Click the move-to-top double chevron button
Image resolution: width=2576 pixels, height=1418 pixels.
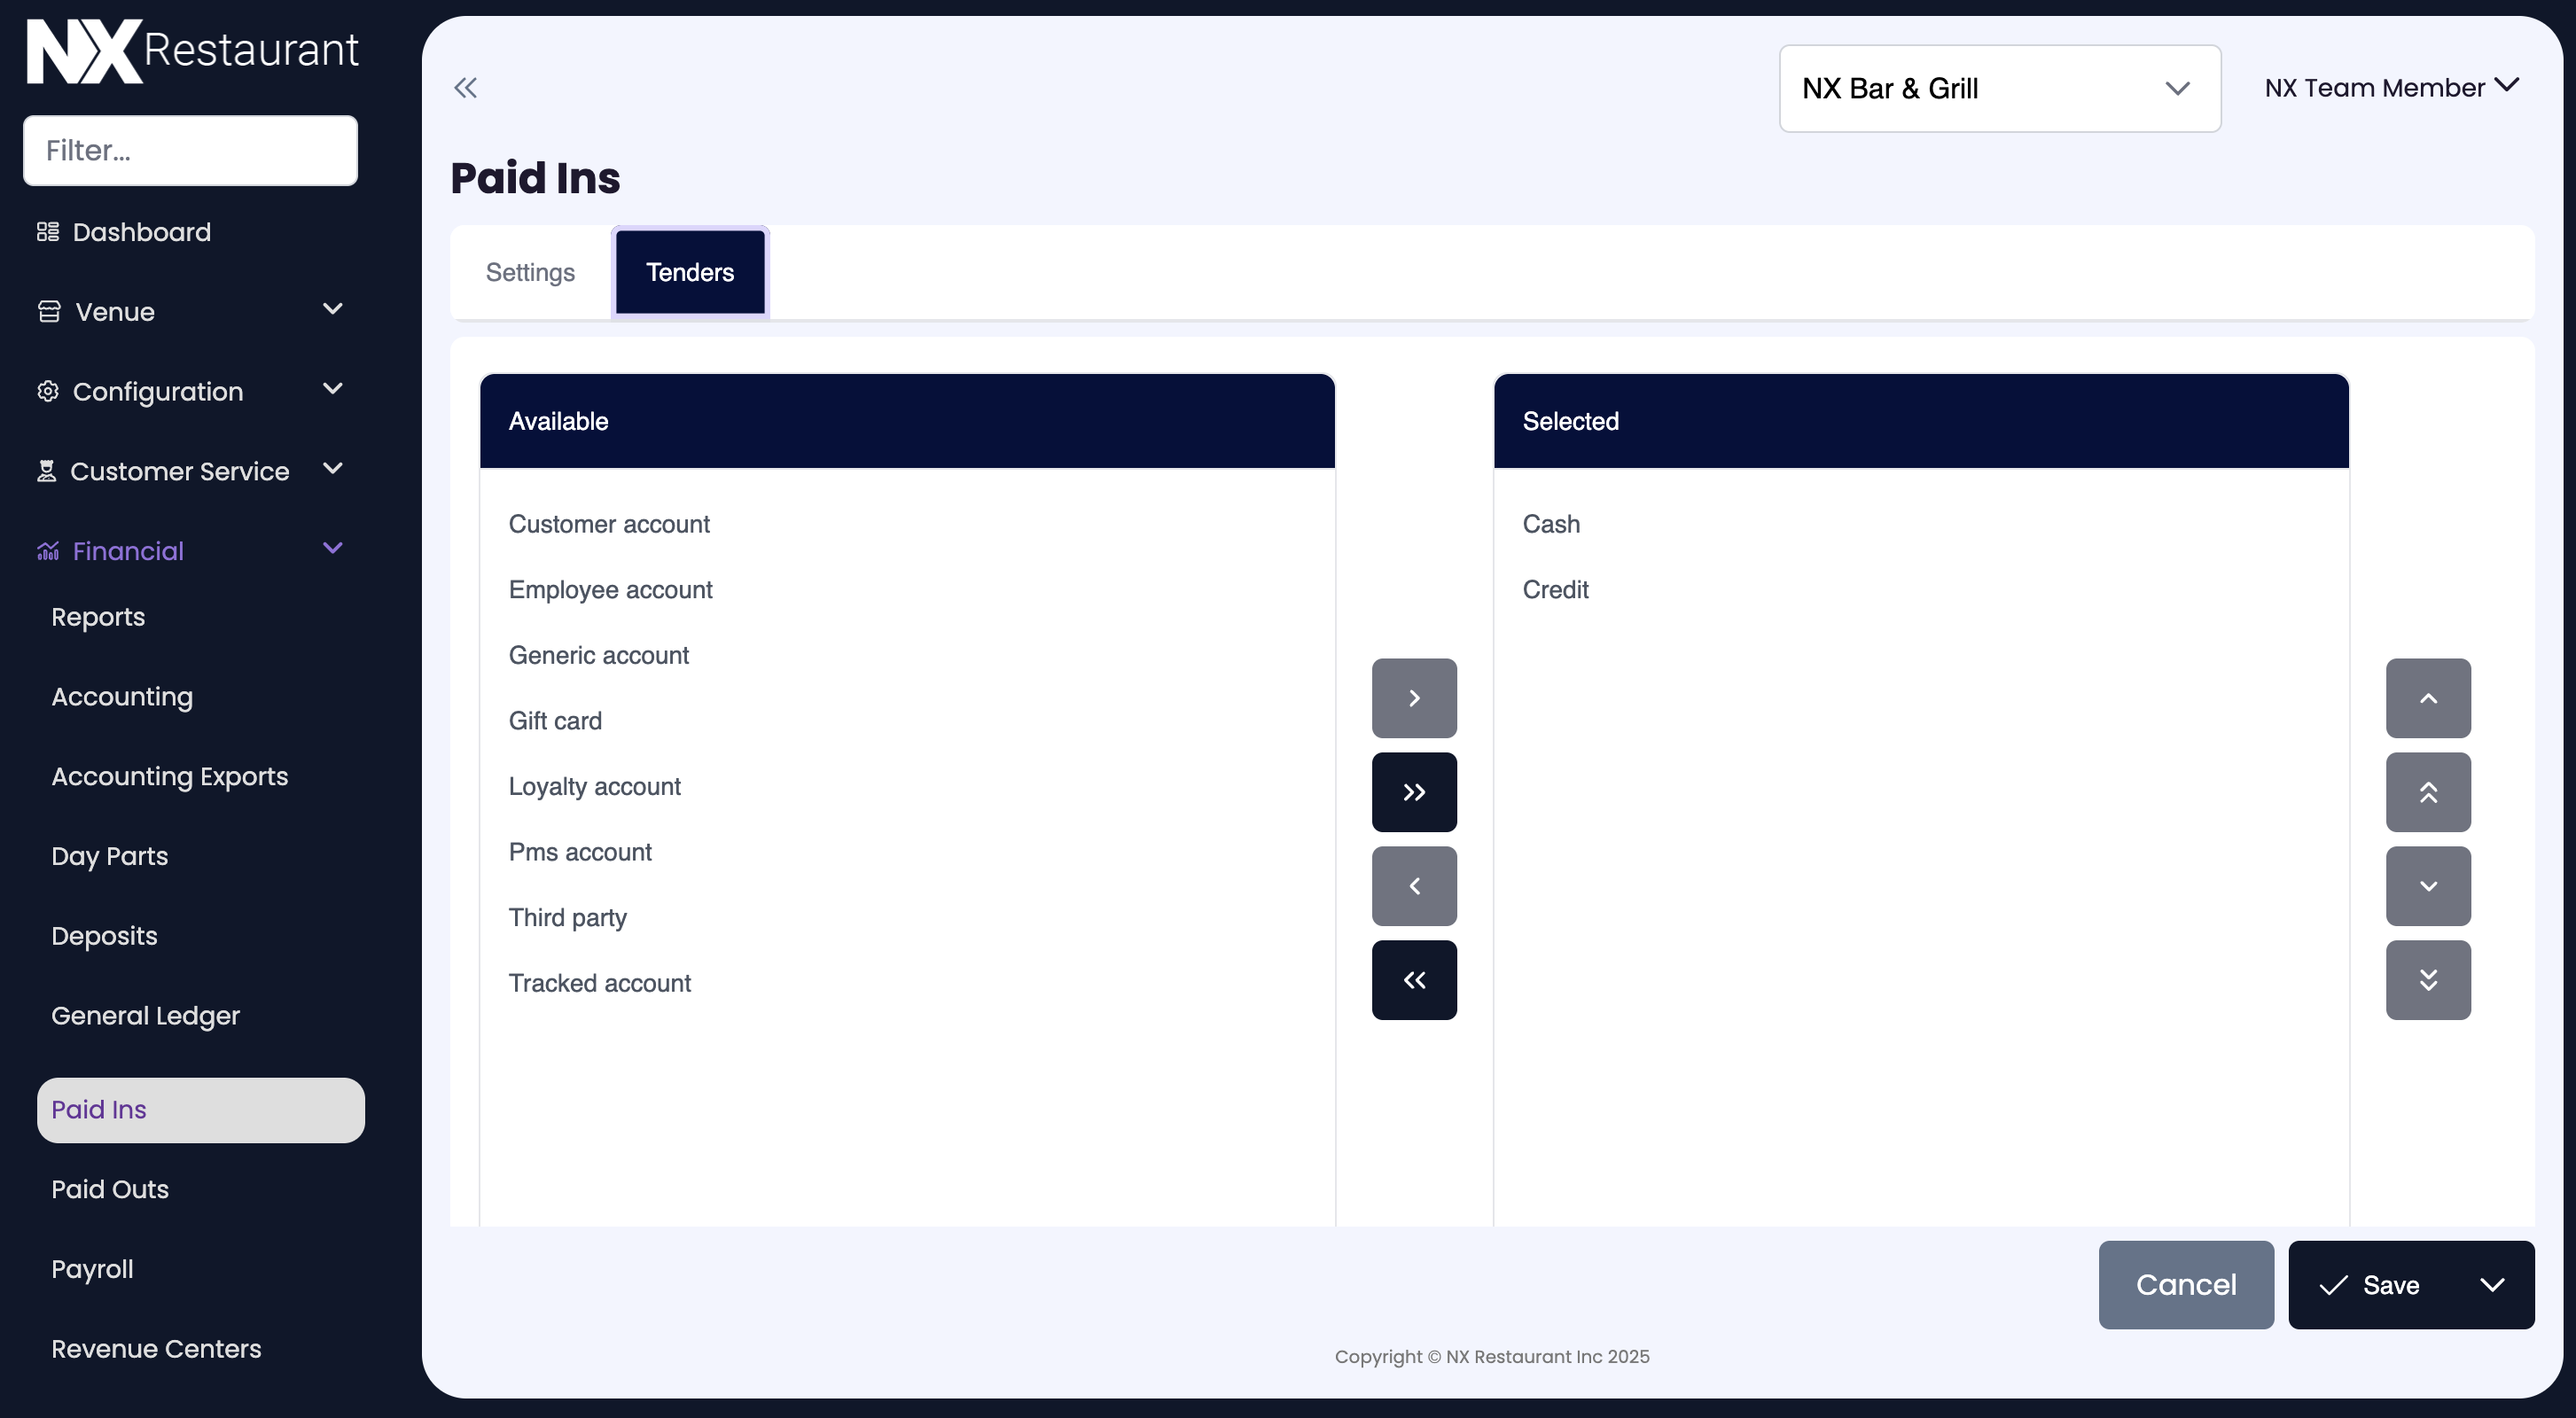[x=2427, y=792]
